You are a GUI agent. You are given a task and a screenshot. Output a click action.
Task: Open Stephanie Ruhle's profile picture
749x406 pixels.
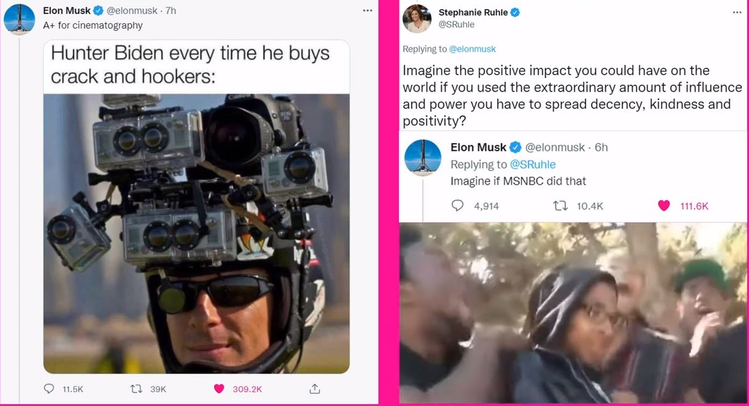417,18
